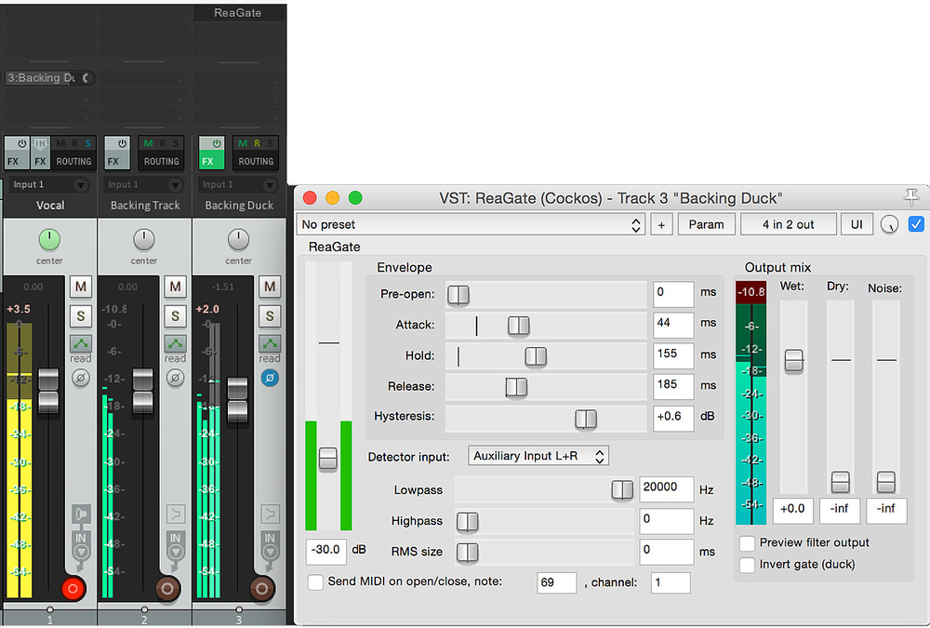The height and width of the screenshot is (628, 930).
Task: Open the 4 in 2 out pin connector
Action: coord(789,224)
